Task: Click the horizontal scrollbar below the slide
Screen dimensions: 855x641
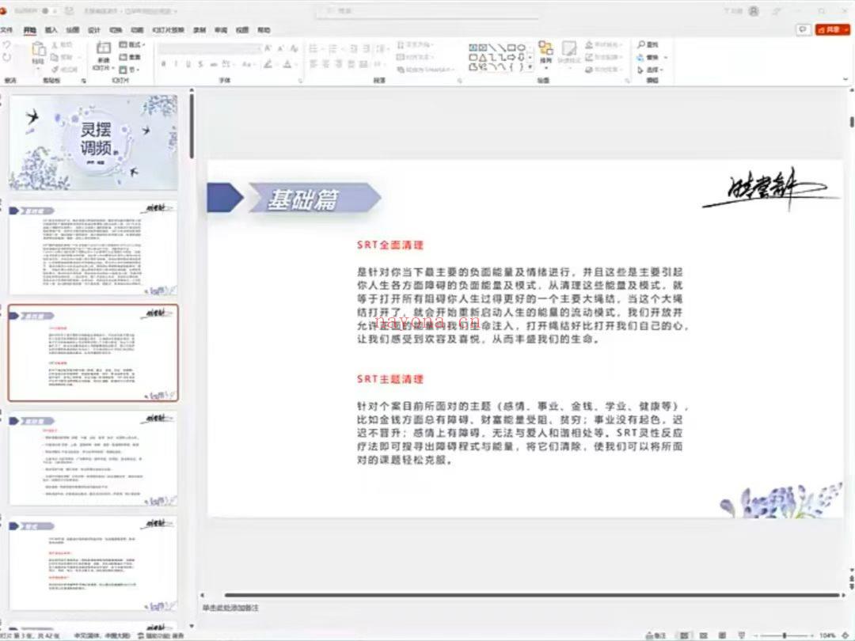Action: coord(532,595)
